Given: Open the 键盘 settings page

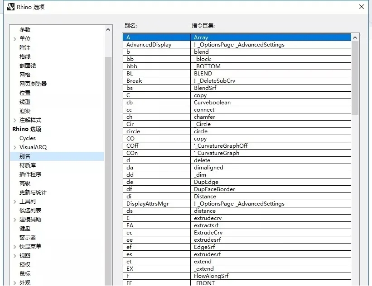Looking at the screenshot, I should point(25,229).
